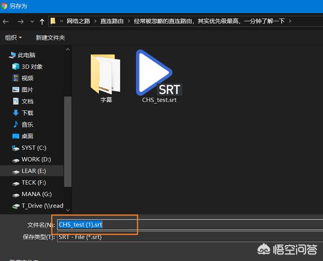
Task: Open 桌面 folder label
Action: coord(27,136)
